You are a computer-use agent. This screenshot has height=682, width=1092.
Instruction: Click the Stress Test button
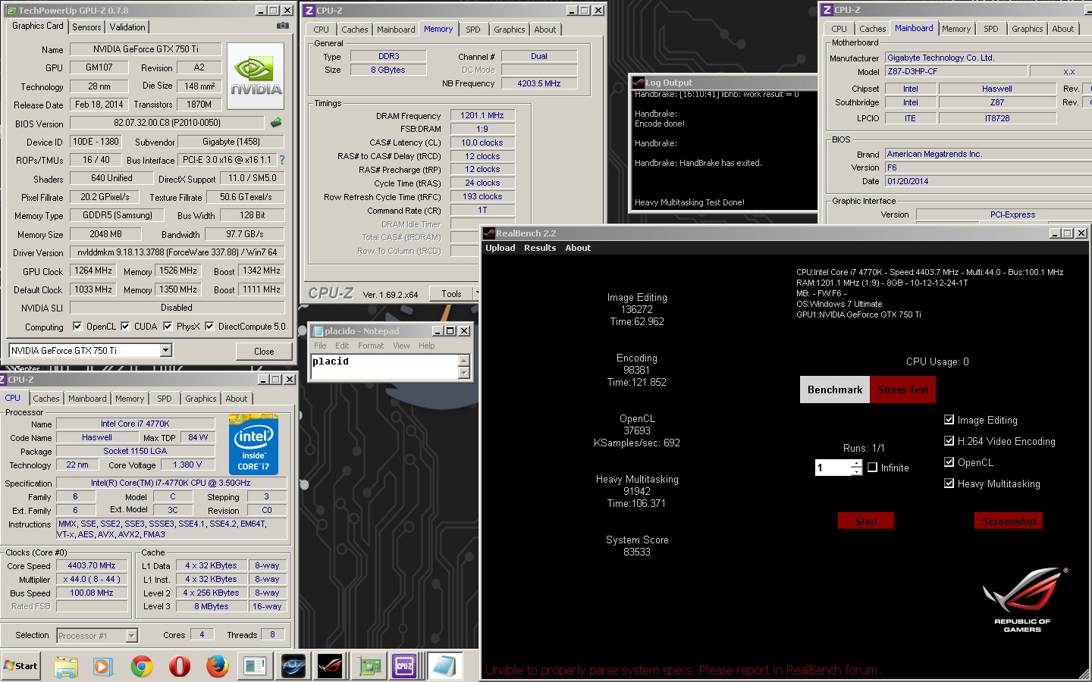902,389
